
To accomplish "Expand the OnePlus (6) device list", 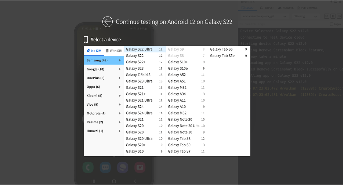I will point(104,78).
